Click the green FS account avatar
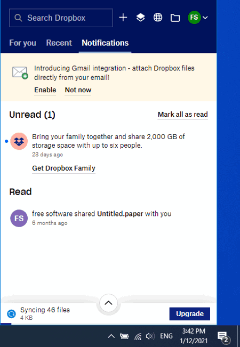The width and height of the screenshot is (240, 347). pos(194,17)
